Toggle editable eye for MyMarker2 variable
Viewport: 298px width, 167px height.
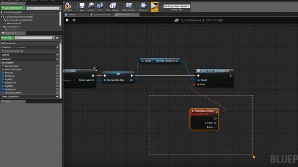point(57,83)
